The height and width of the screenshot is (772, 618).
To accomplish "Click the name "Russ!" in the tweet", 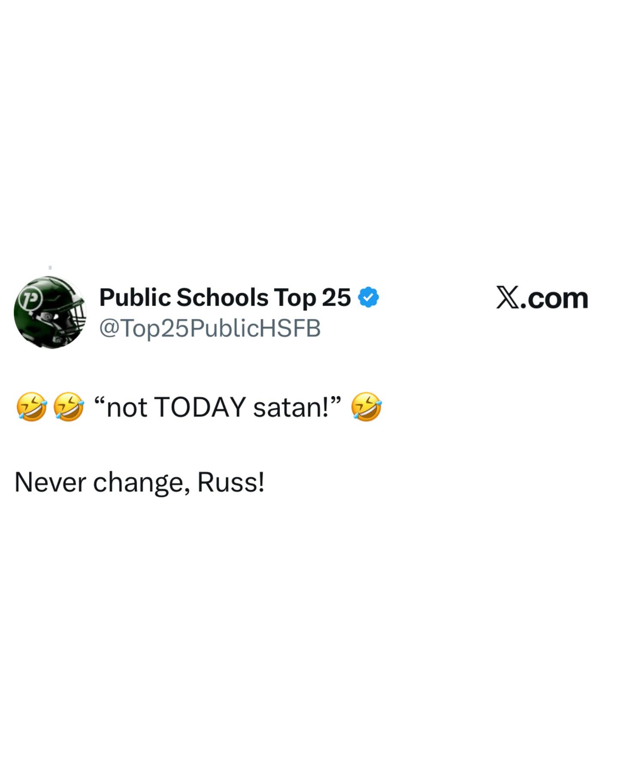I will pos(231,482).
